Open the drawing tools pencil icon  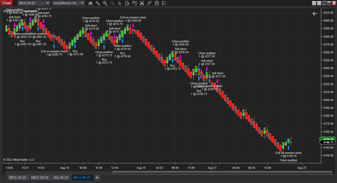pyautogui.click(x=98, y=3)
